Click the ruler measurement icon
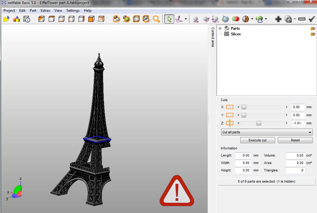317x213 pixels. coord(302,19)
